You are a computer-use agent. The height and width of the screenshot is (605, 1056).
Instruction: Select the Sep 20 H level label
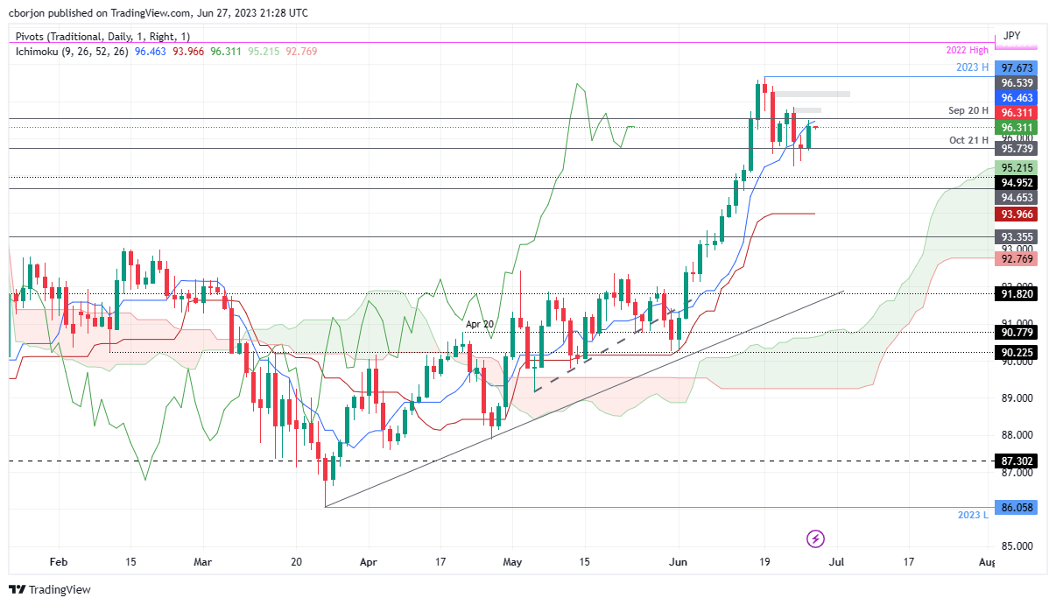pyautogui.click(x=968, y=110)
